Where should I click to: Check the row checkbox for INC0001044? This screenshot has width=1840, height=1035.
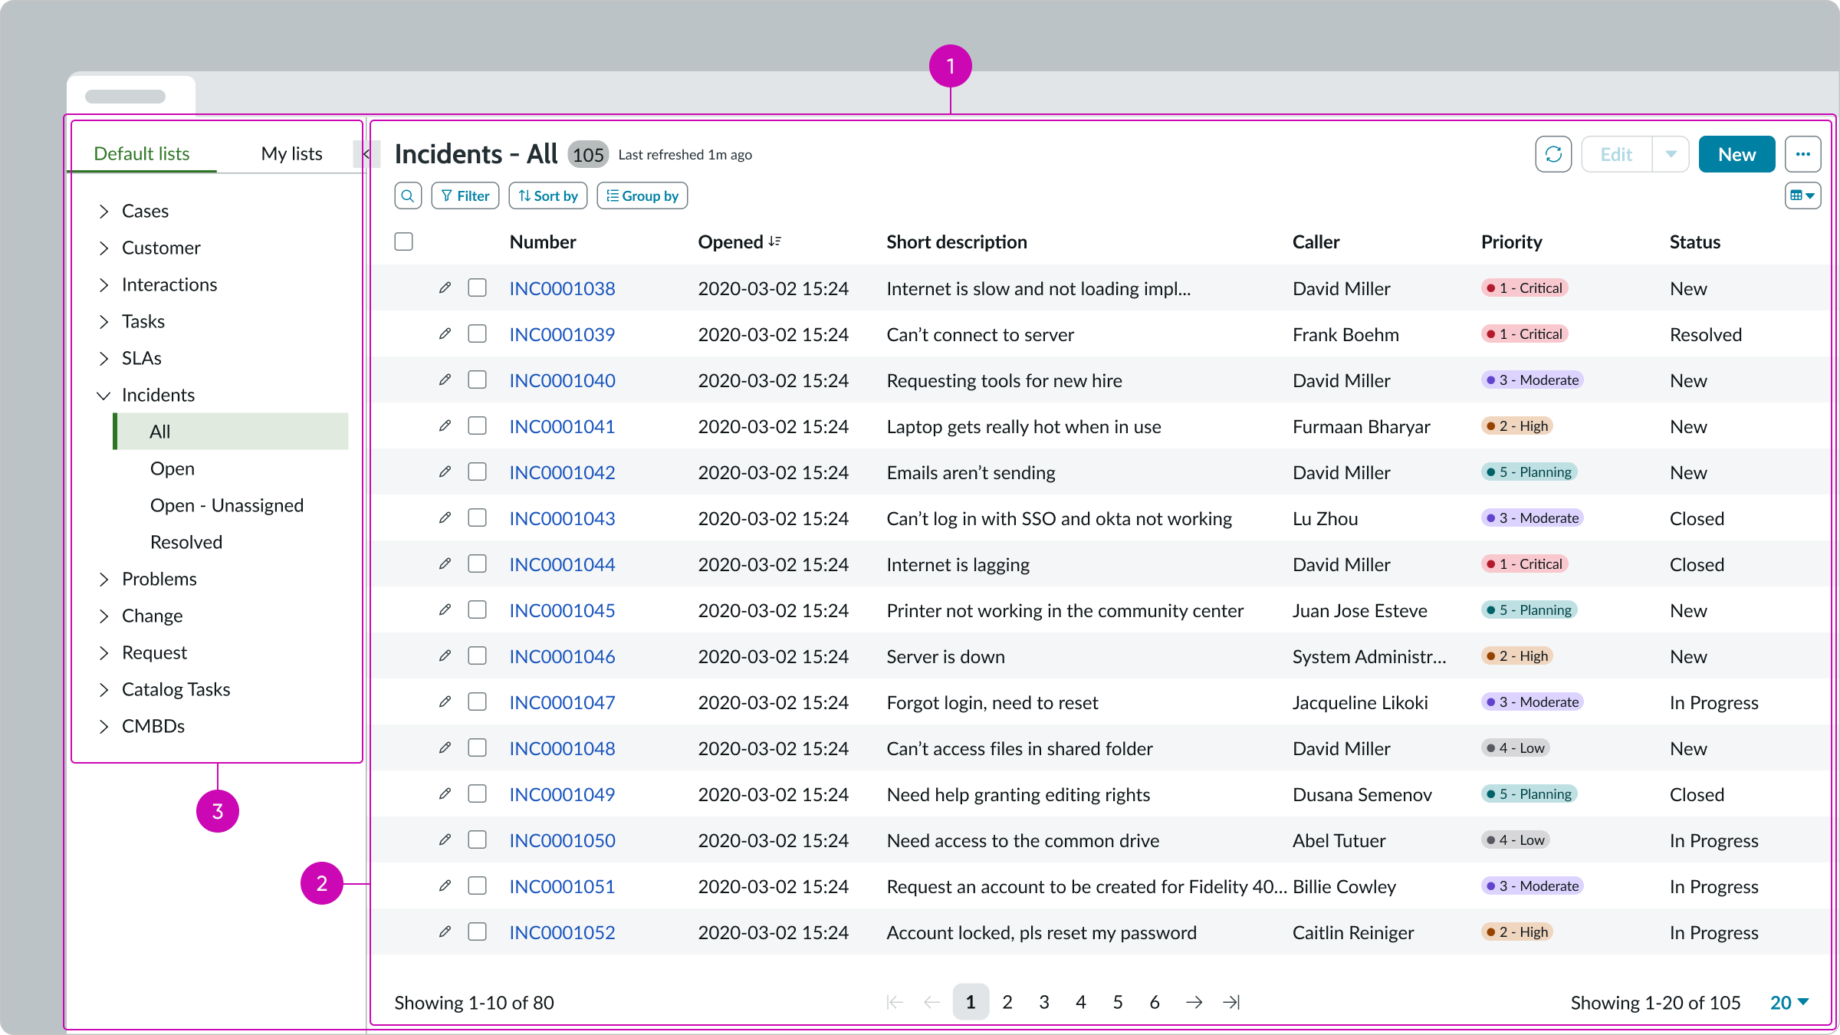pyautogui.click(x=477, y=563)
